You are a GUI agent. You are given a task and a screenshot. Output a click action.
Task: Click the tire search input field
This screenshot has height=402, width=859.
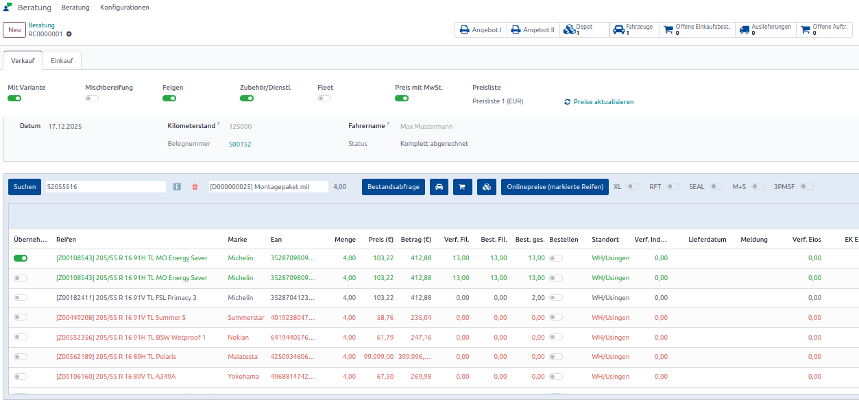(x=105, y=187)
